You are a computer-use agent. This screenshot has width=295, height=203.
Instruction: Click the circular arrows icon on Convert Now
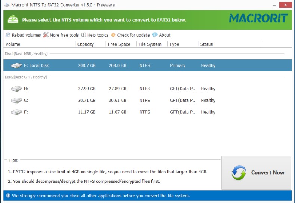point(239,172)
